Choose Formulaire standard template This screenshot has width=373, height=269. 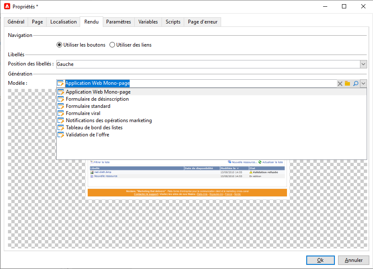(x=211, y=106)
